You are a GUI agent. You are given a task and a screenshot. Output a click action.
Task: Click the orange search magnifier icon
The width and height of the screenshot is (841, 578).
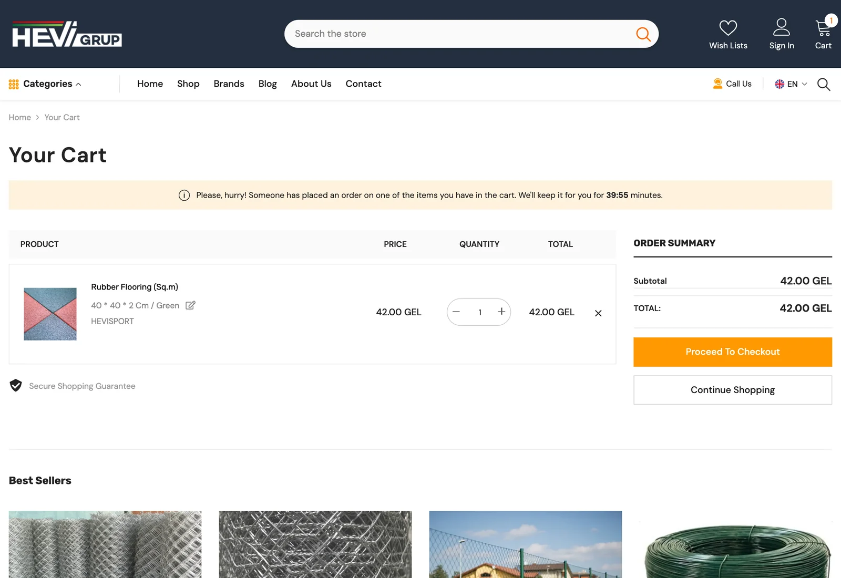tap(643, 34)
